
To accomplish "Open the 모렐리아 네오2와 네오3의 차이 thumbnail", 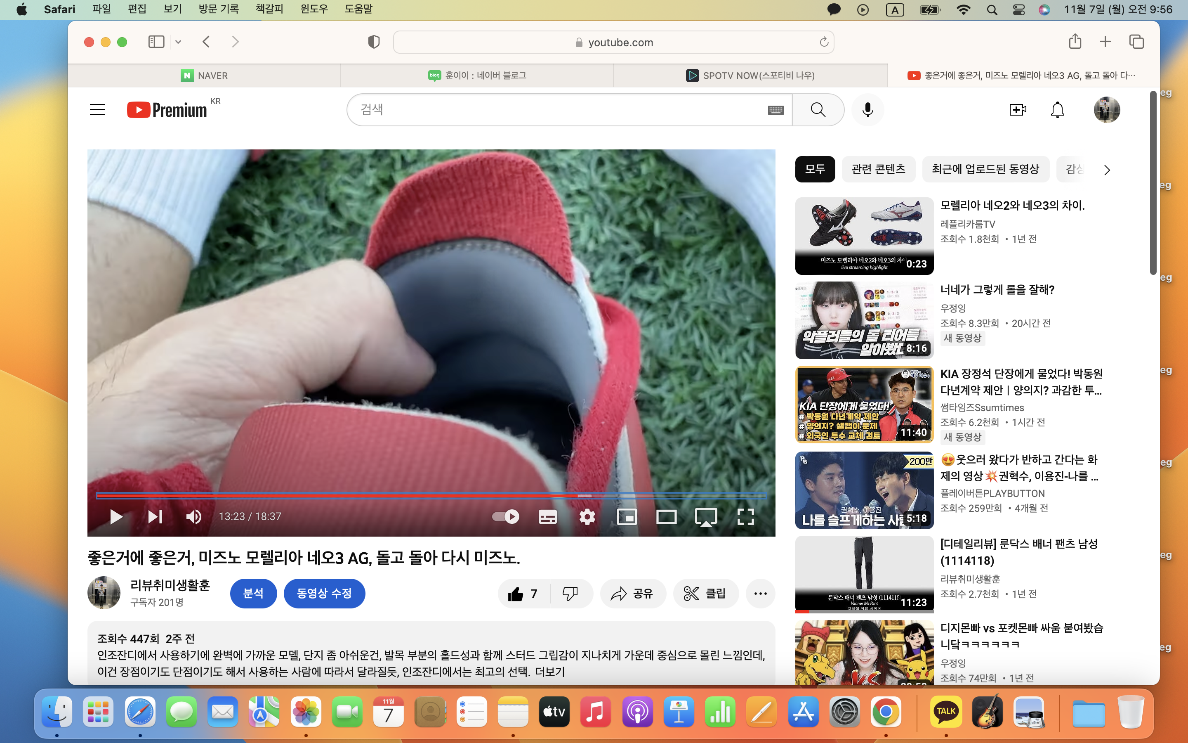I will (864, 236).
